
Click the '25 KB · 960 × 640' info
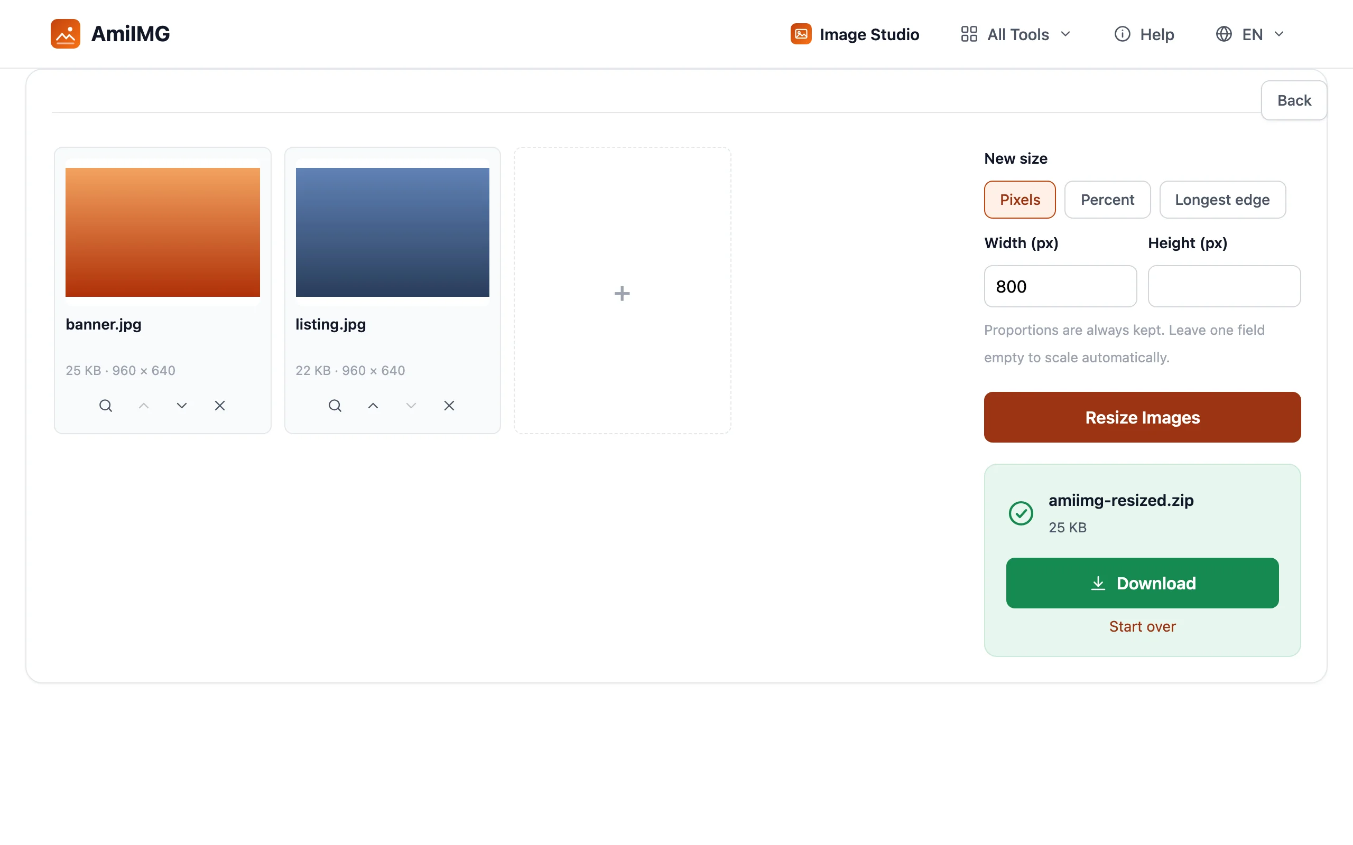pos(120,371)
